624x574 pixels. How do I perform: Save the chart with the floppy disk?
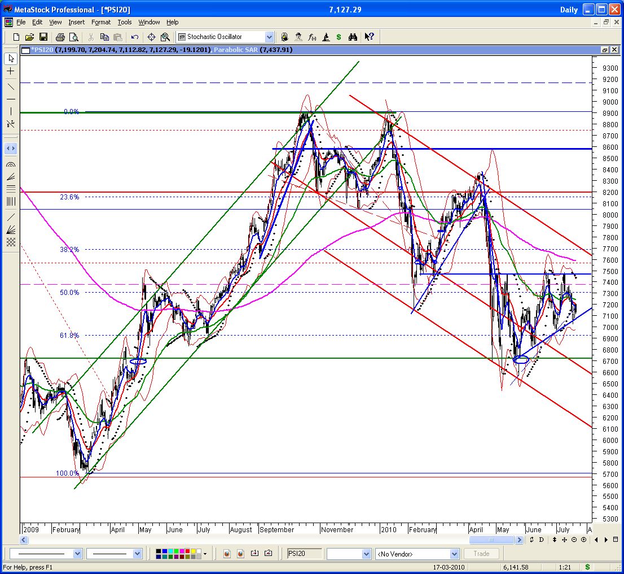coord(43,37)
